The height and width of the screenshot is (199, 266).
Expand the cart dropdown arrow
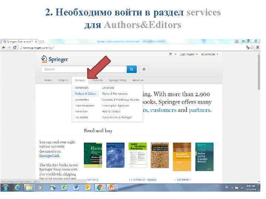(x=175, y=54)
